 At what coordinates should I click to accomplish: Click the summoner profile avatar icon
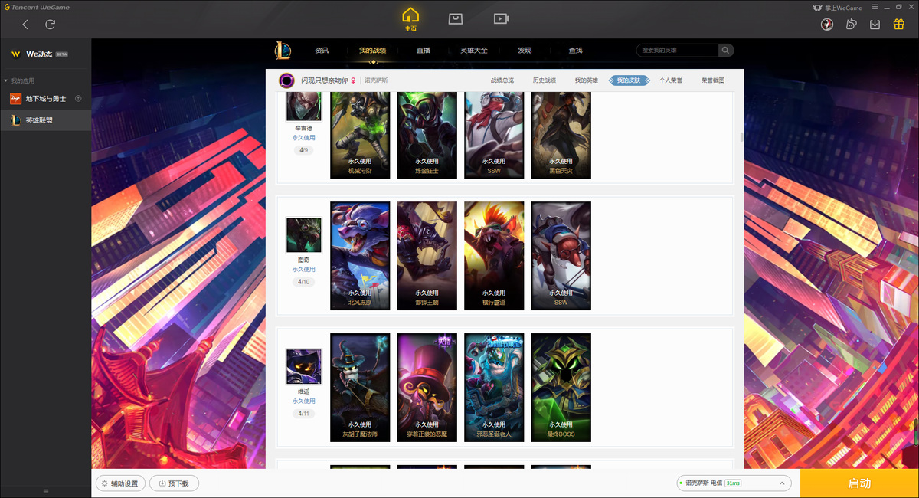click(286, 80)
